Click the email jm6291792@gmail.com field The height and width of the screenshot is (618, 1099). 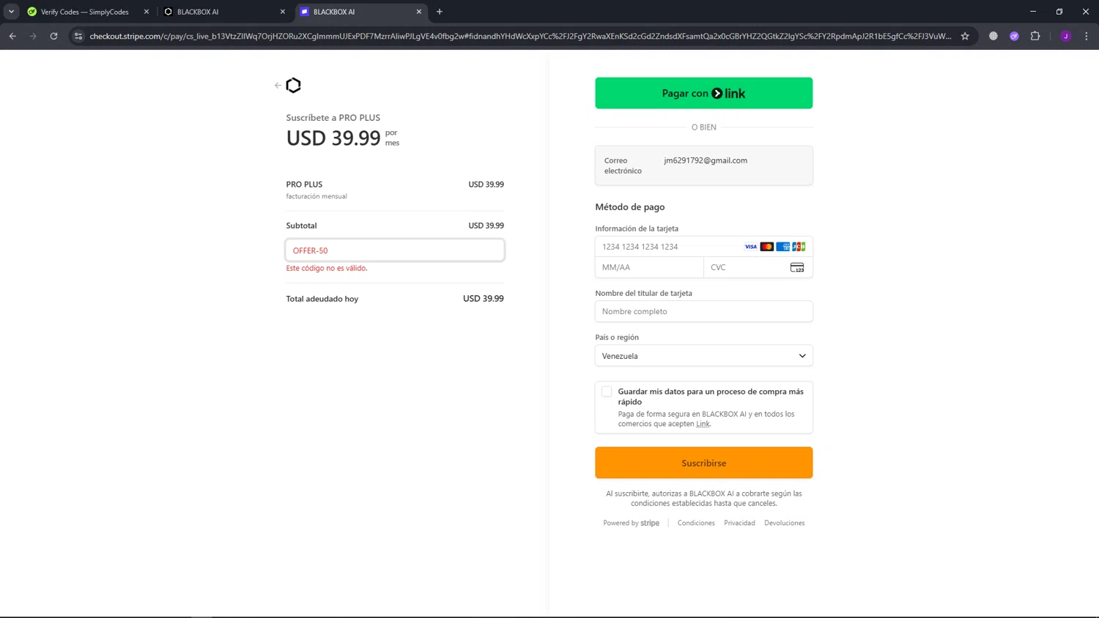(x=704, y=165)
